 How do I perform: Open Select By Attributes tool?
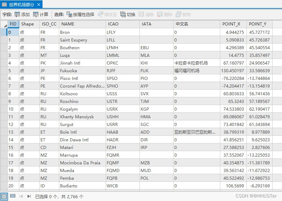pyautogui.click(x=80, y=14)
